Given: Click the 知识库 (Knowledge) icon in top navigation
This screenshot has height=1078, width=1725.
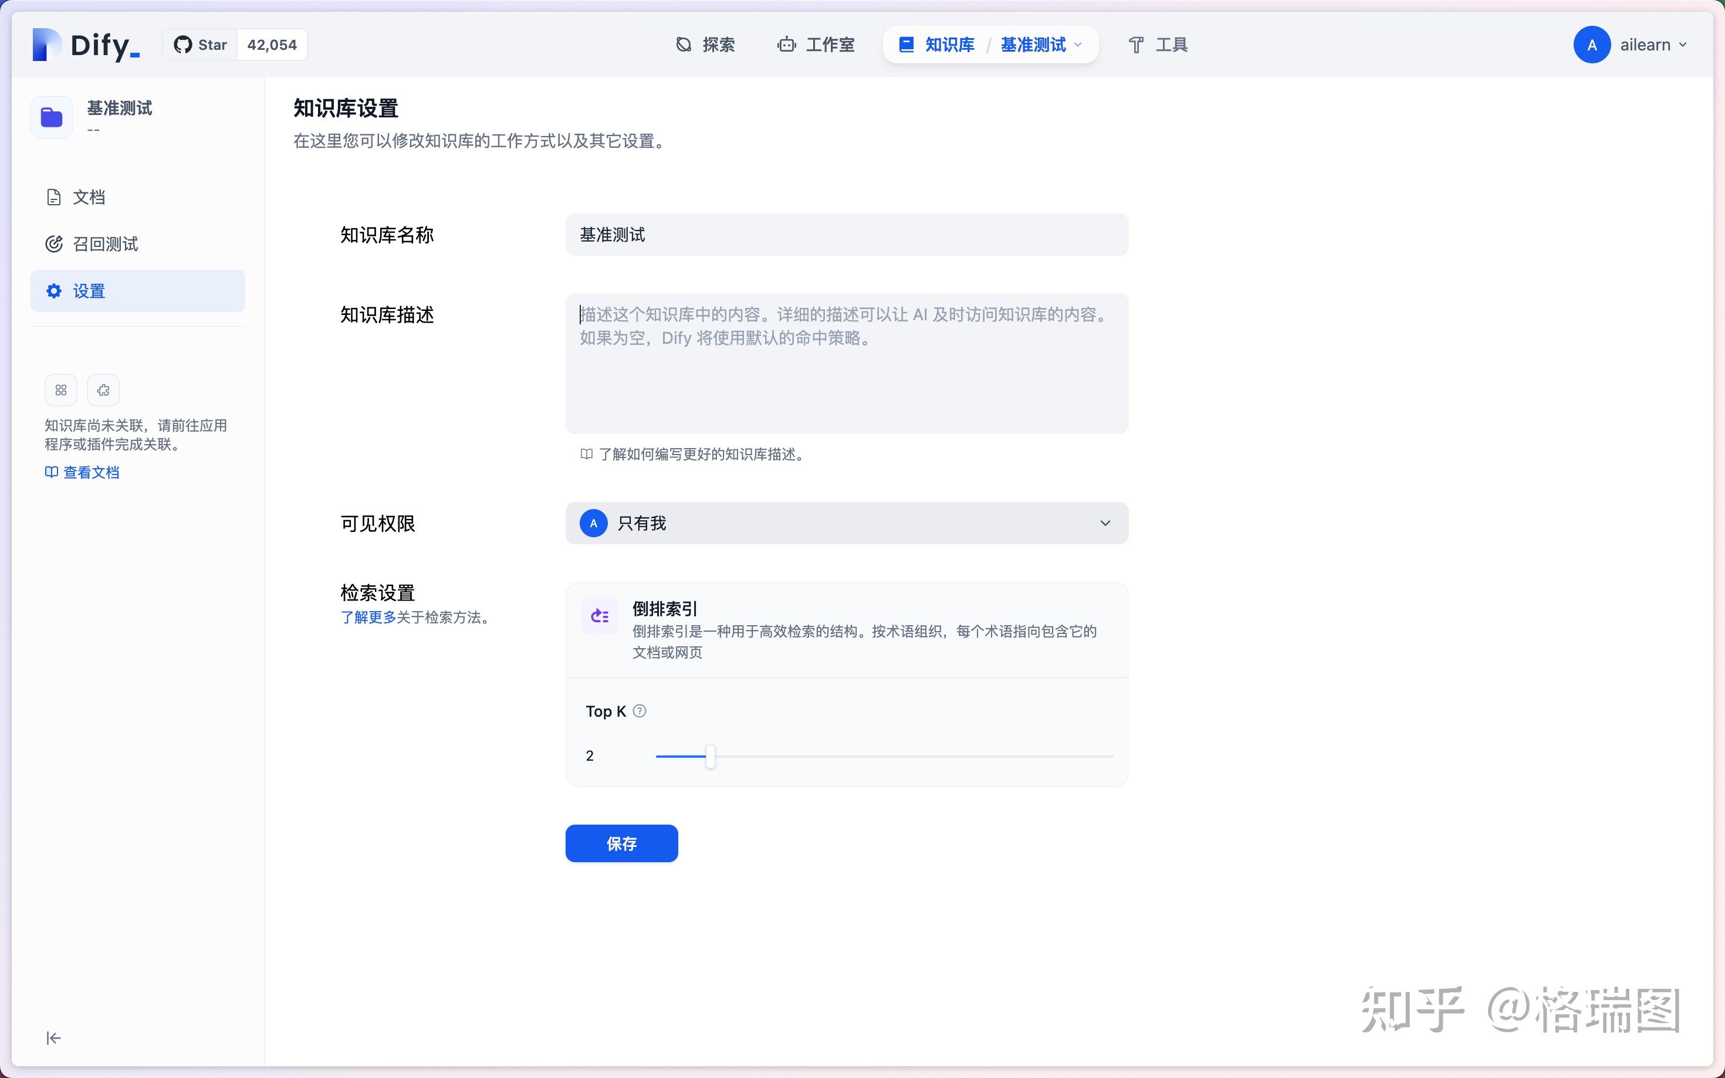Looking at the screenshot, I should click(906, 44).
